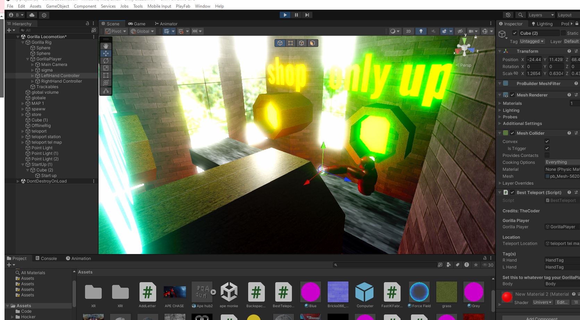The width and height of the screenshot is (580, 320).
Task: Select the Move tool in scene
Action: (x=106, y=53)
